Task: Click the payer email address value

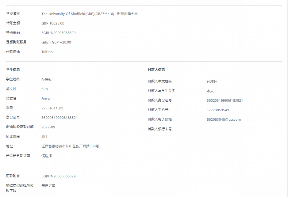Action: pyautogui.click(x=224, y=119)
